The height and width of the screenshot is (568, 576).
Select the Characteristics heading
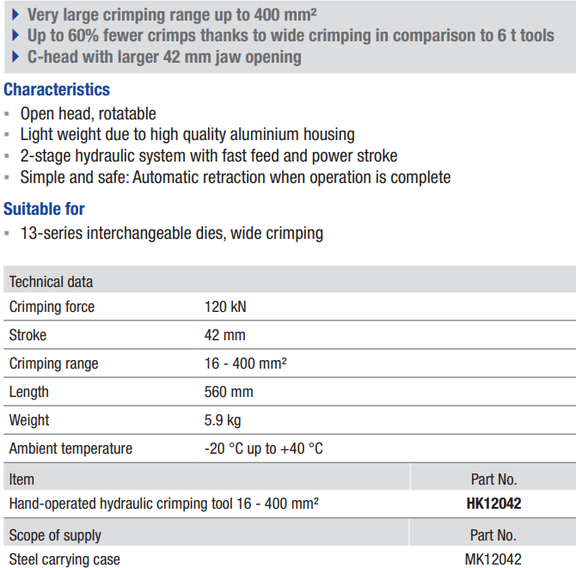[x=57, y=89]
